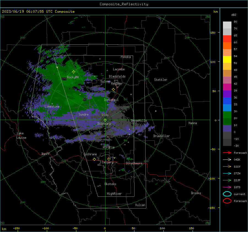Click the Olds town label
This screenshot has height=232, width=248.
click(105, 115)
